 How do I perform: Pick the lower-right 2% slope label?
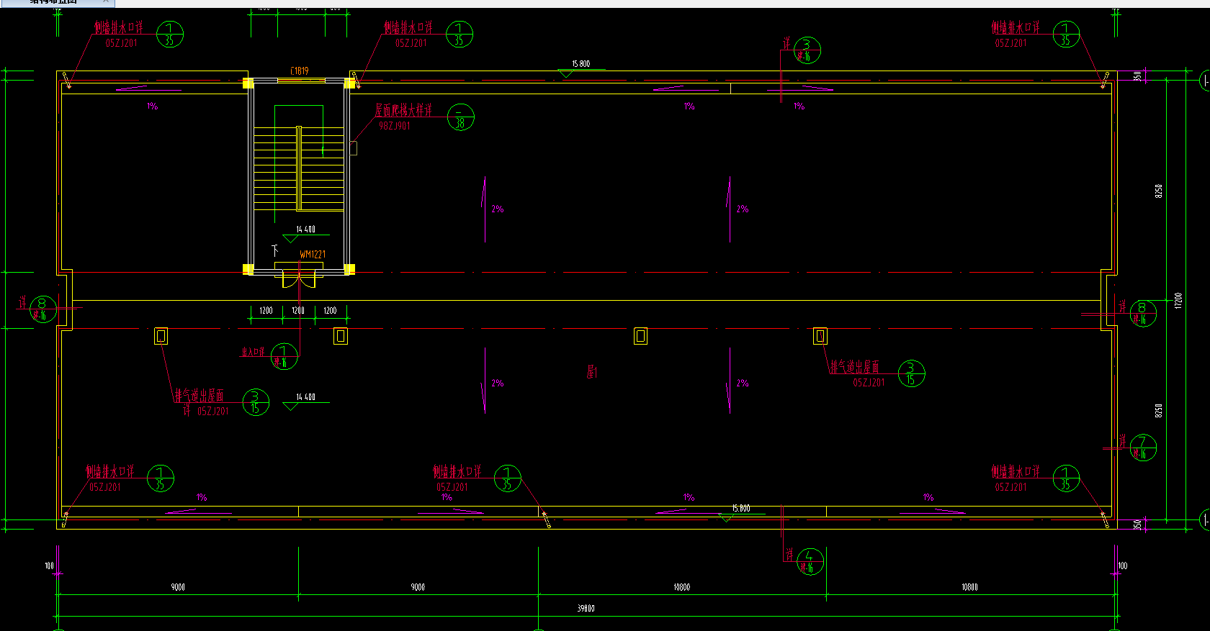click(743, 383)
